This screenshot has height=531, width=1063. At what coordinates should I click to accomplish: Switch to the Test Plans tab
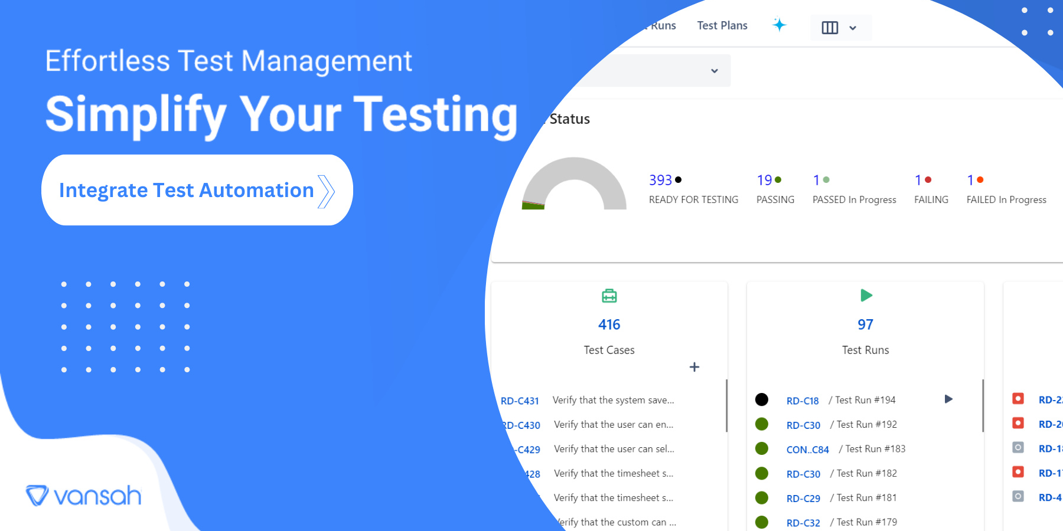point(722,25)
